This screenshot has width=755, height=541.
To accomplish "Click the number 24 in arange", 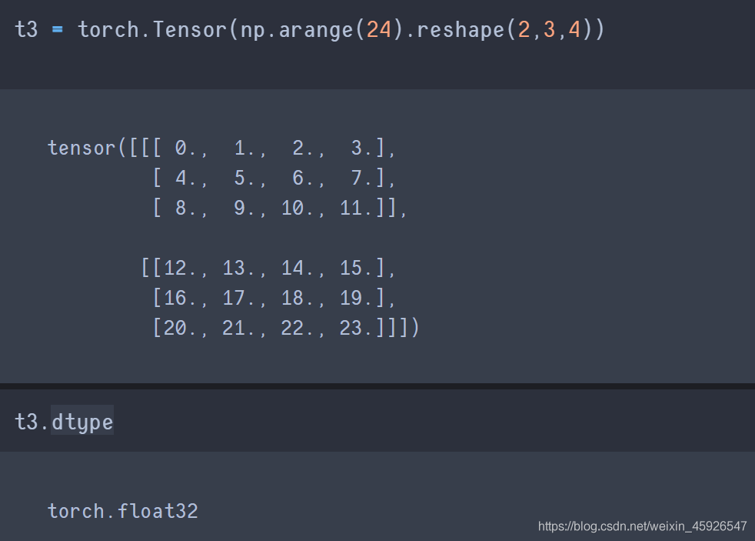I will tap(378, 30).
